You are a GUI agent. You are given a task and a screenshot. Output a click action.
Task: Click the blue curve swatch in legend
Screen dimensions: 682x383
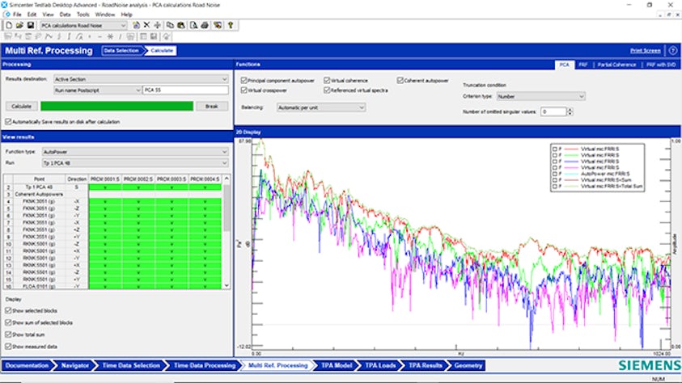(571, 162)
